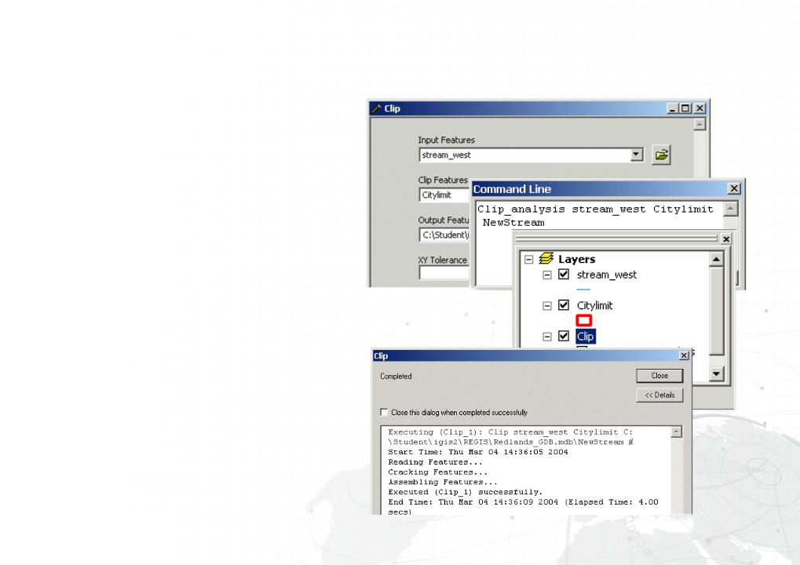This screenshot has width=800, height=565.
Task: Click scroll up arrow in Command Line
Action: pyautogui.click(x=731, y=209)
